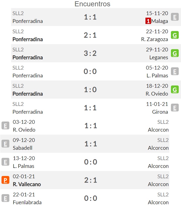Click the E badge beside the 05-12-20 L. Palmas match
The height and width of the screenshot is (207, 181).
pos(175,71)
